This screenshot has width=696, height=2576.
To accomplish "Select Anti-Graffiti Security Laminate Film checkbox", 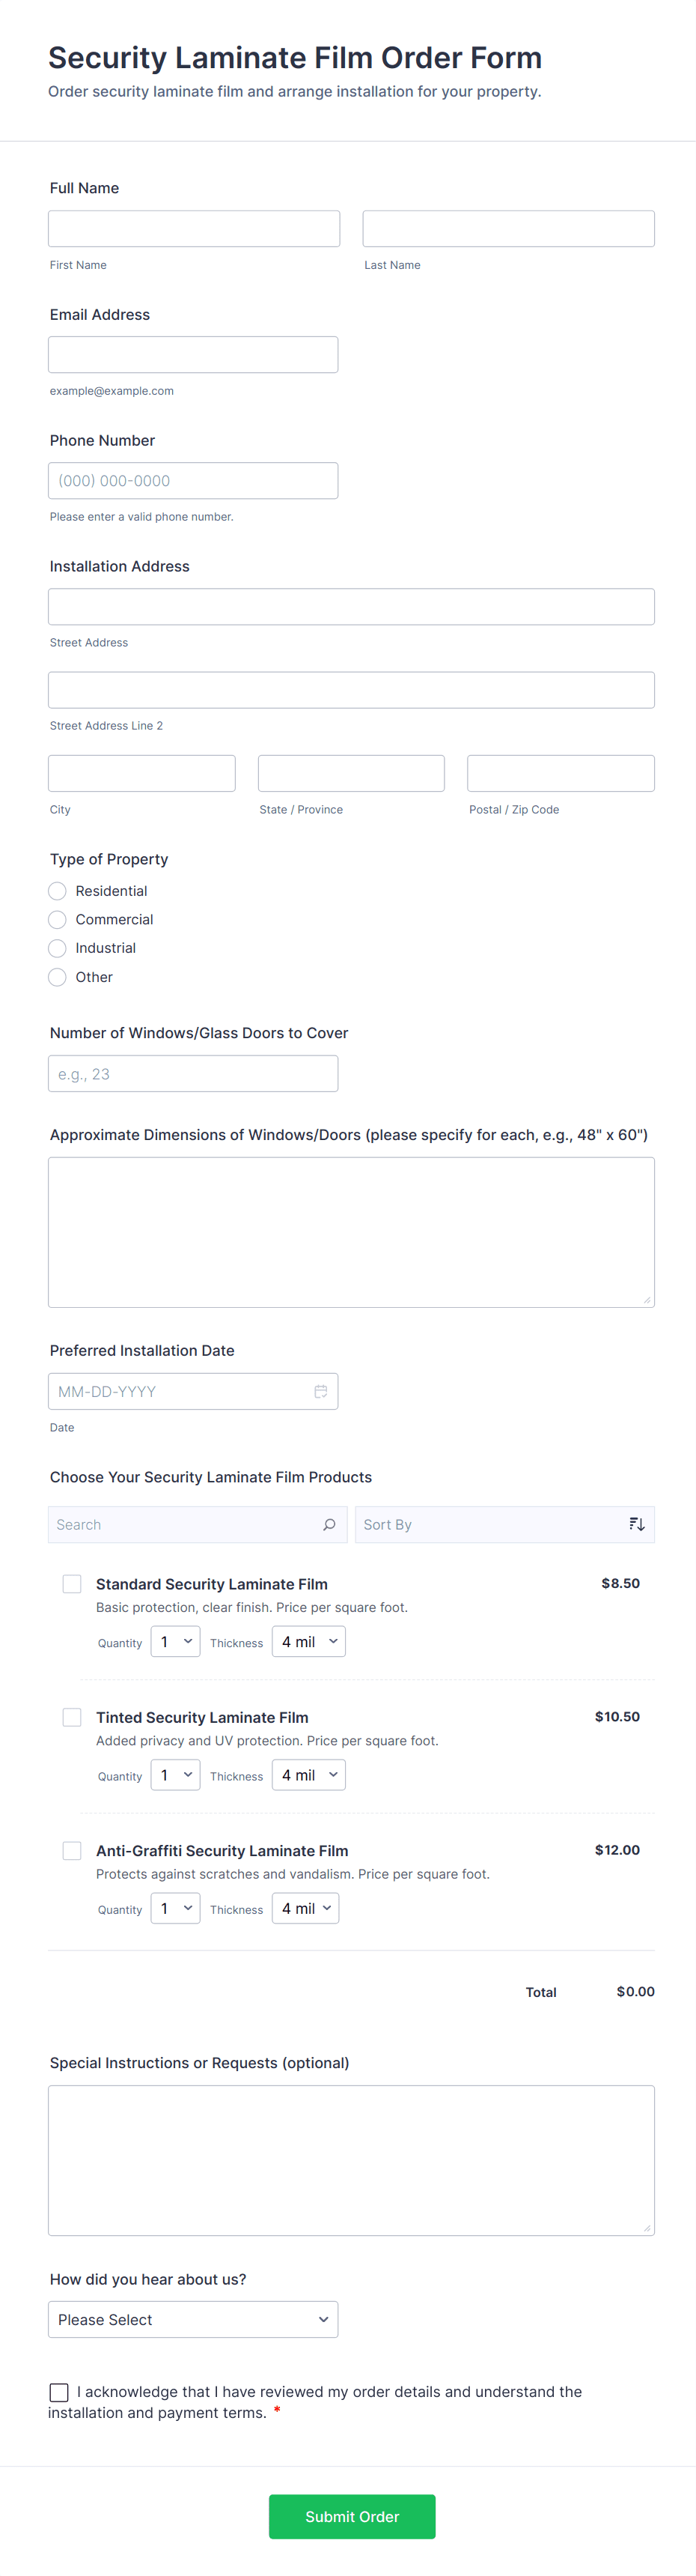I will pyautogui.click(x=72, y=1851).
